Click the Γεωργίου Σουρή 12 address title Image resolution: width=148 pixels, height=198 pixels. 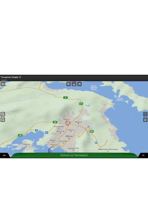[x=11, y=77]
